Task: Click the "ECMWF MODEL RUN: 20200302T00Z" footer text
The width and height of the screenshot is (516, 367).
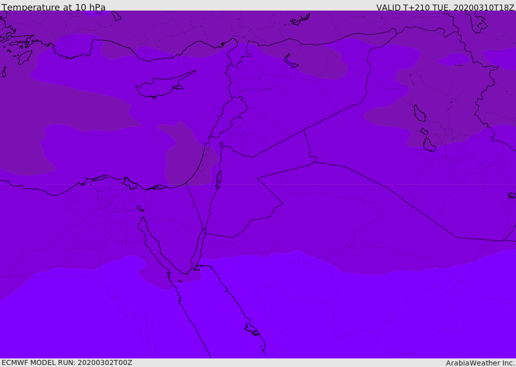Action: (x=67, y=362)
